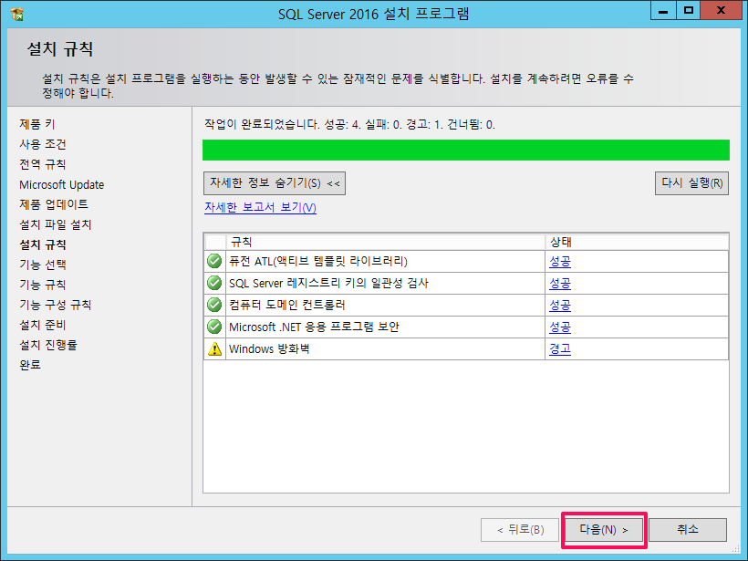Minimize the SQL Server 2016 setup window
This screenshot has height=561, width=748.
click(x=663, y=12)
